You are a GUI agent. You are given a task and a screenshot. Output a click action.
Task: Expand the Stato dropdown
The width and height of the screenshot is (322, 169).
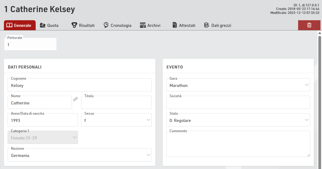click(238, 120)
